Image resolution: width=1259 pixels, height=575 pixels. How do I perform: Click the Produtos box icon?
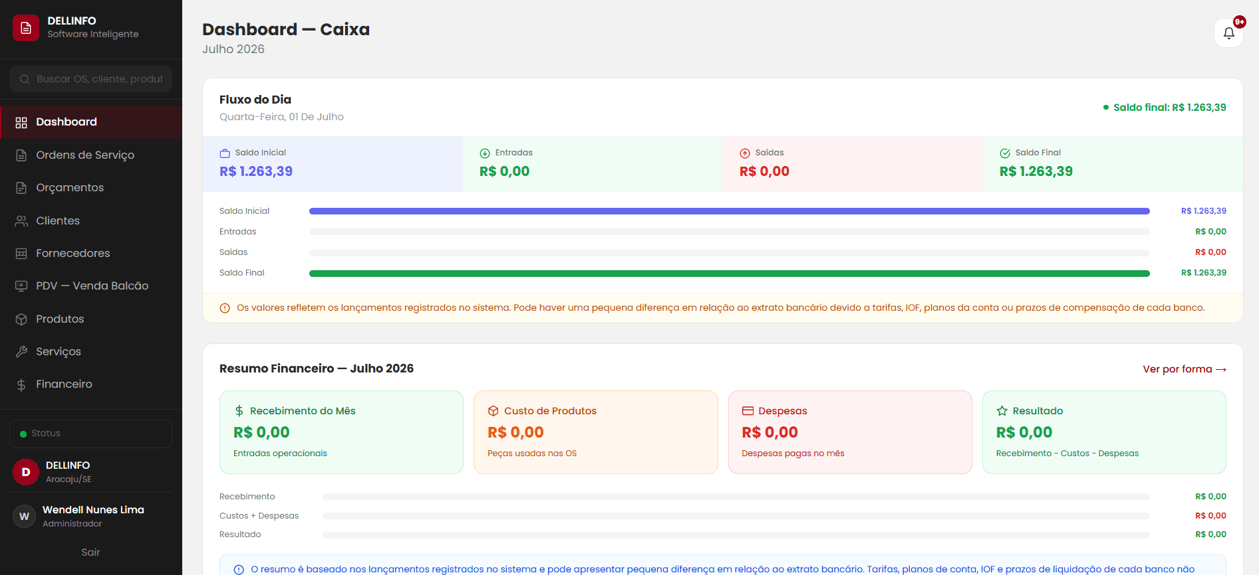coord(21,319)
